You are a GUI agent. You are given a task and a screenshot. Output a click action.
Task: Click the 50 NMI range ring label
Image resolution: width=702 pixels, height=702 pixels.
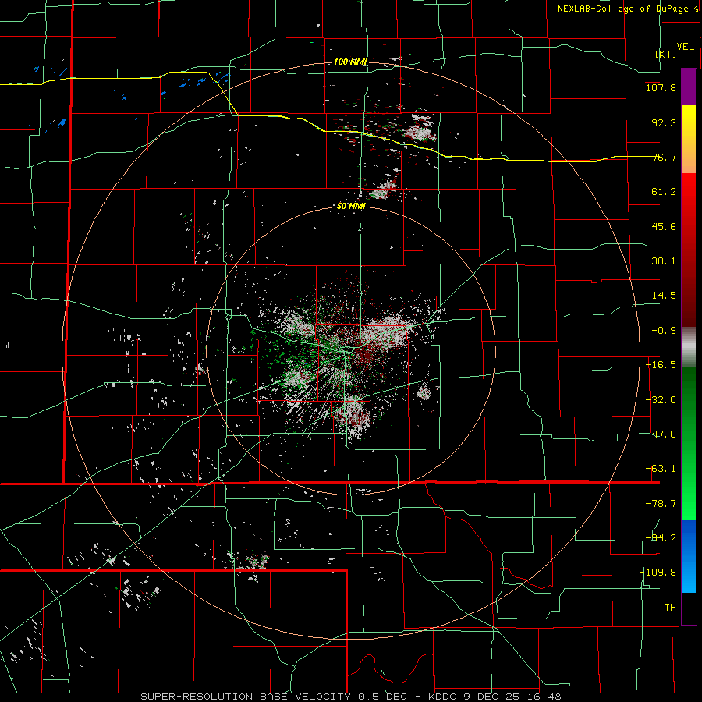(351, 207)
